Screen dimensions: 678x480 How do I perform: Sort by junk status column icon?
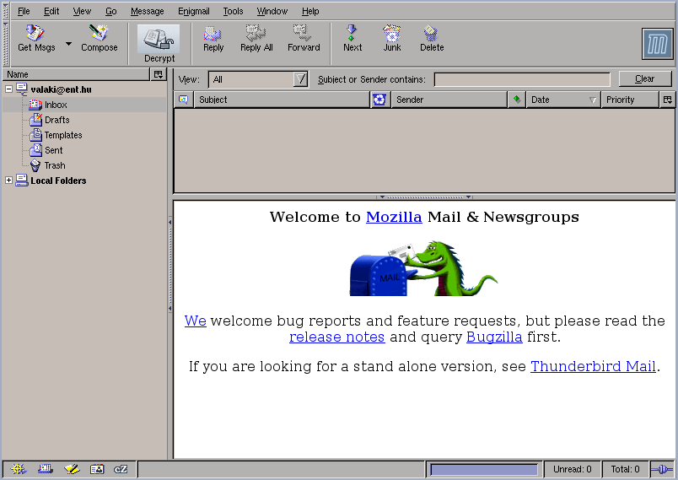click(x=379, y=100)
